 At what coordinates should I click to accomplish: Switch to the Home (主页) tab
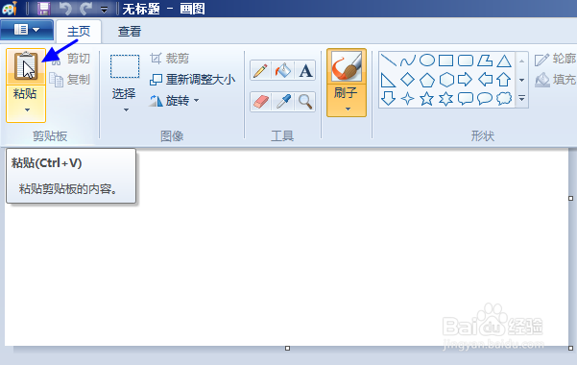(x=79, y=32)
